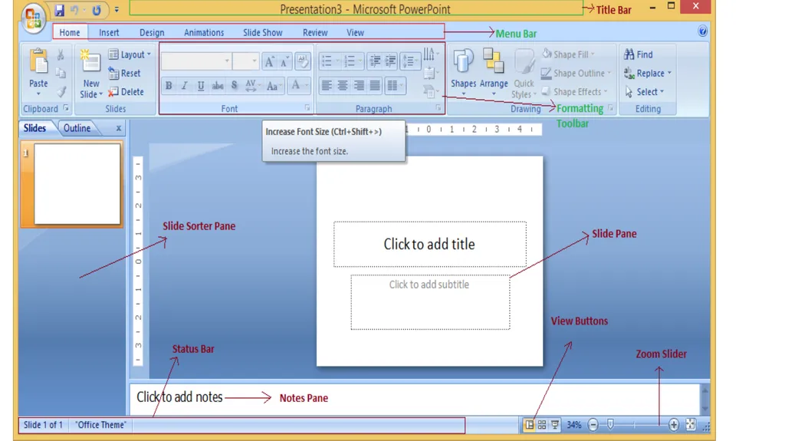Click Reset in Slides group
Image resolution: width=785 pixels, height=441 pixels.
pyautogui.click(x=125, y=73)
